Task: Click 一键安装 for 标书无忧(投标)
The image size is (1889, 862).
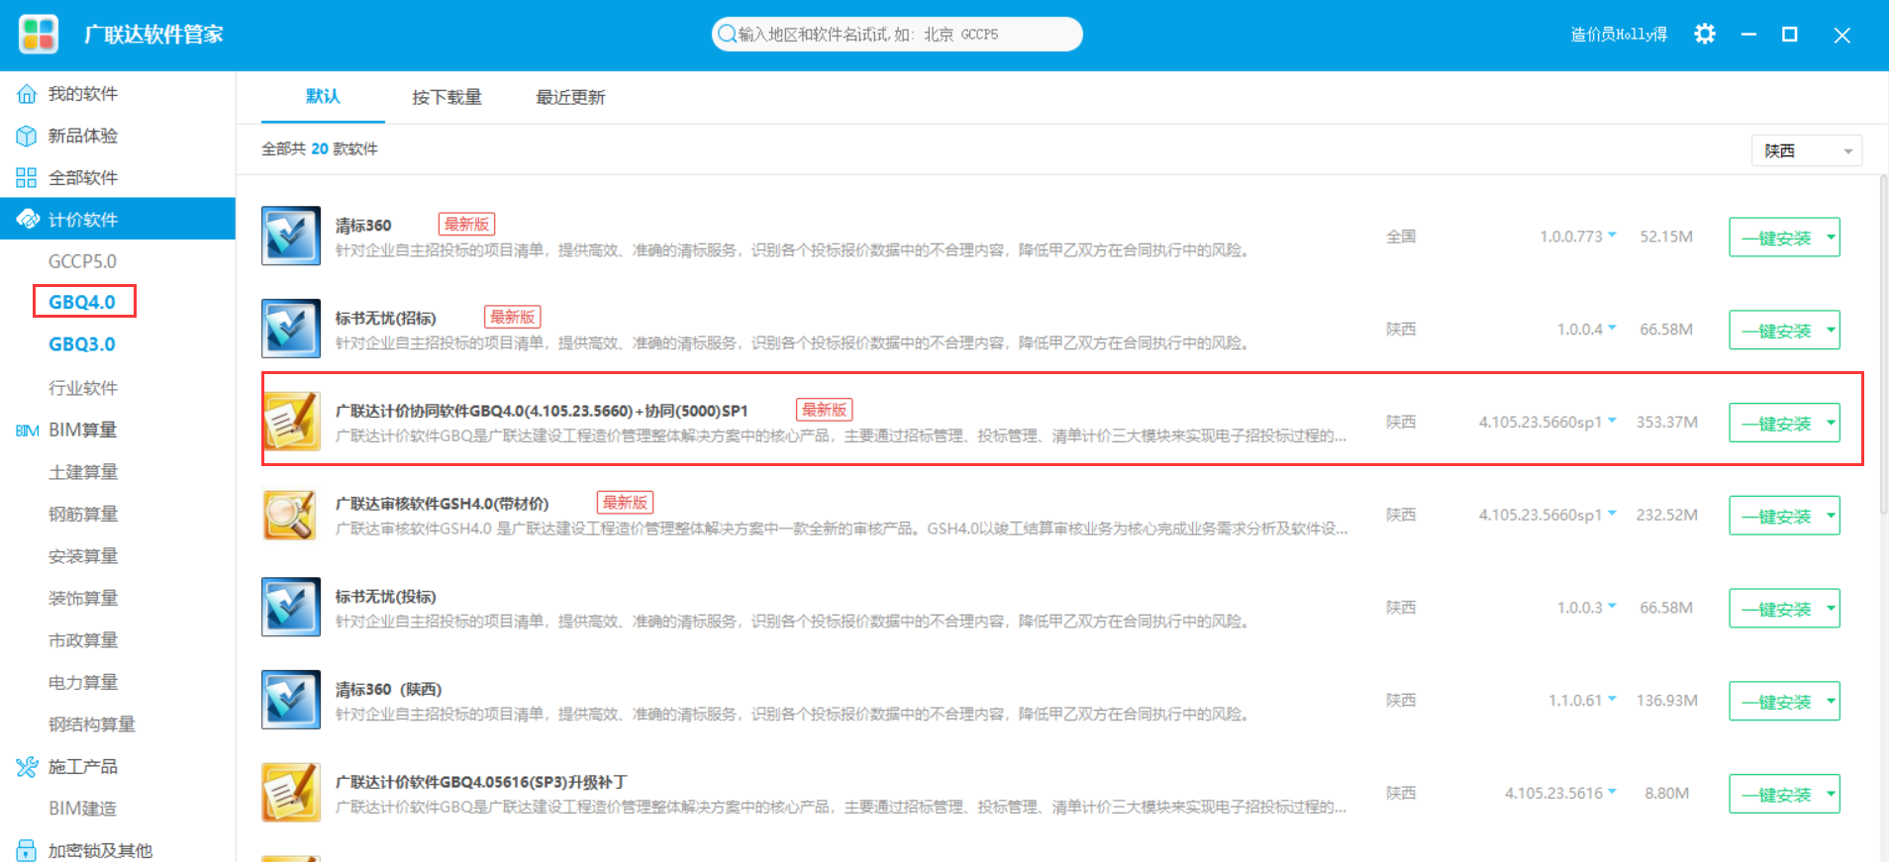Action: pos(1776,609)
